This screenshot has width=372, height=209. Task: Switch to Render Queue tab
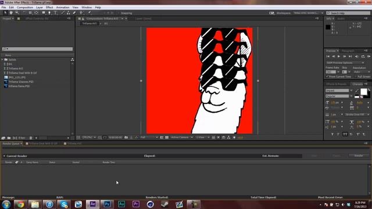pos(10,143)
